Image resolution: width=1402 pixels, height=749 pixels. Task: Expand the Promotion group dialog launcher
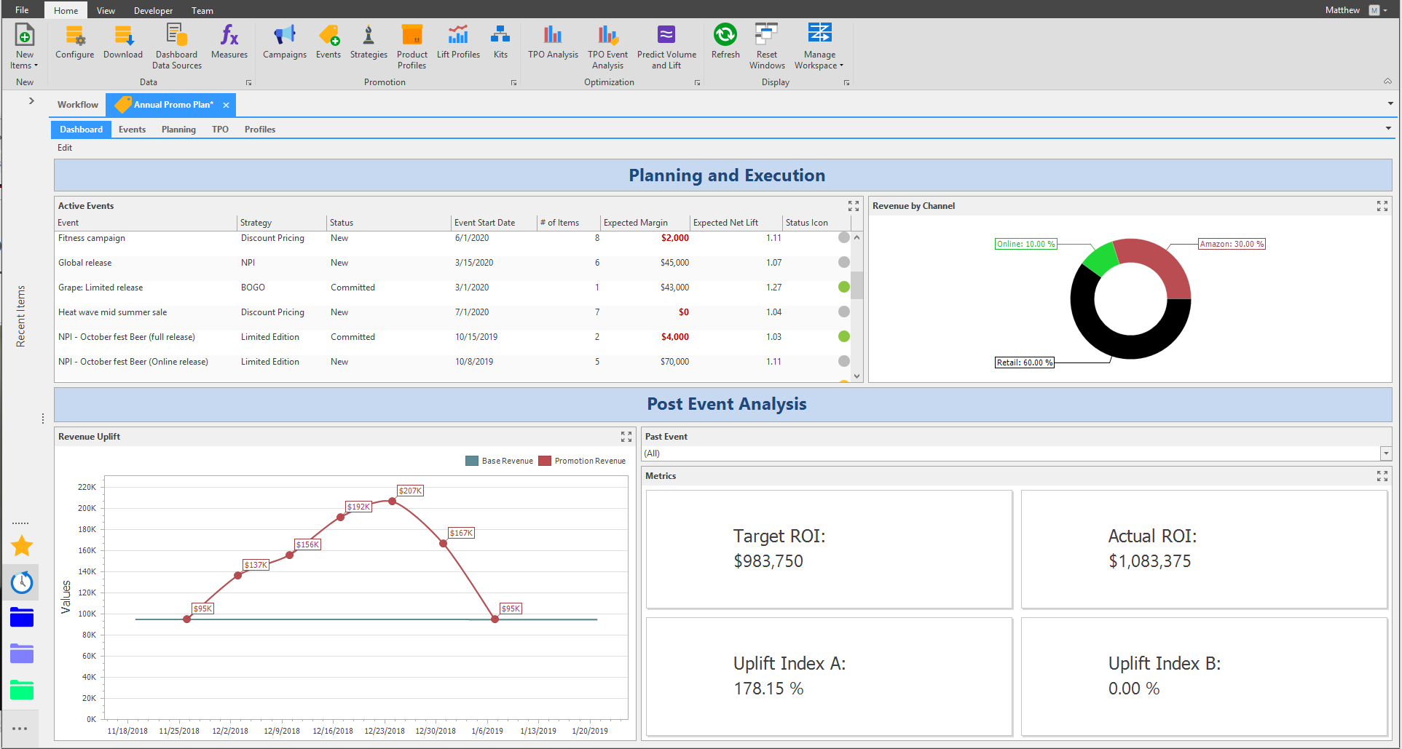pos(513,83)
